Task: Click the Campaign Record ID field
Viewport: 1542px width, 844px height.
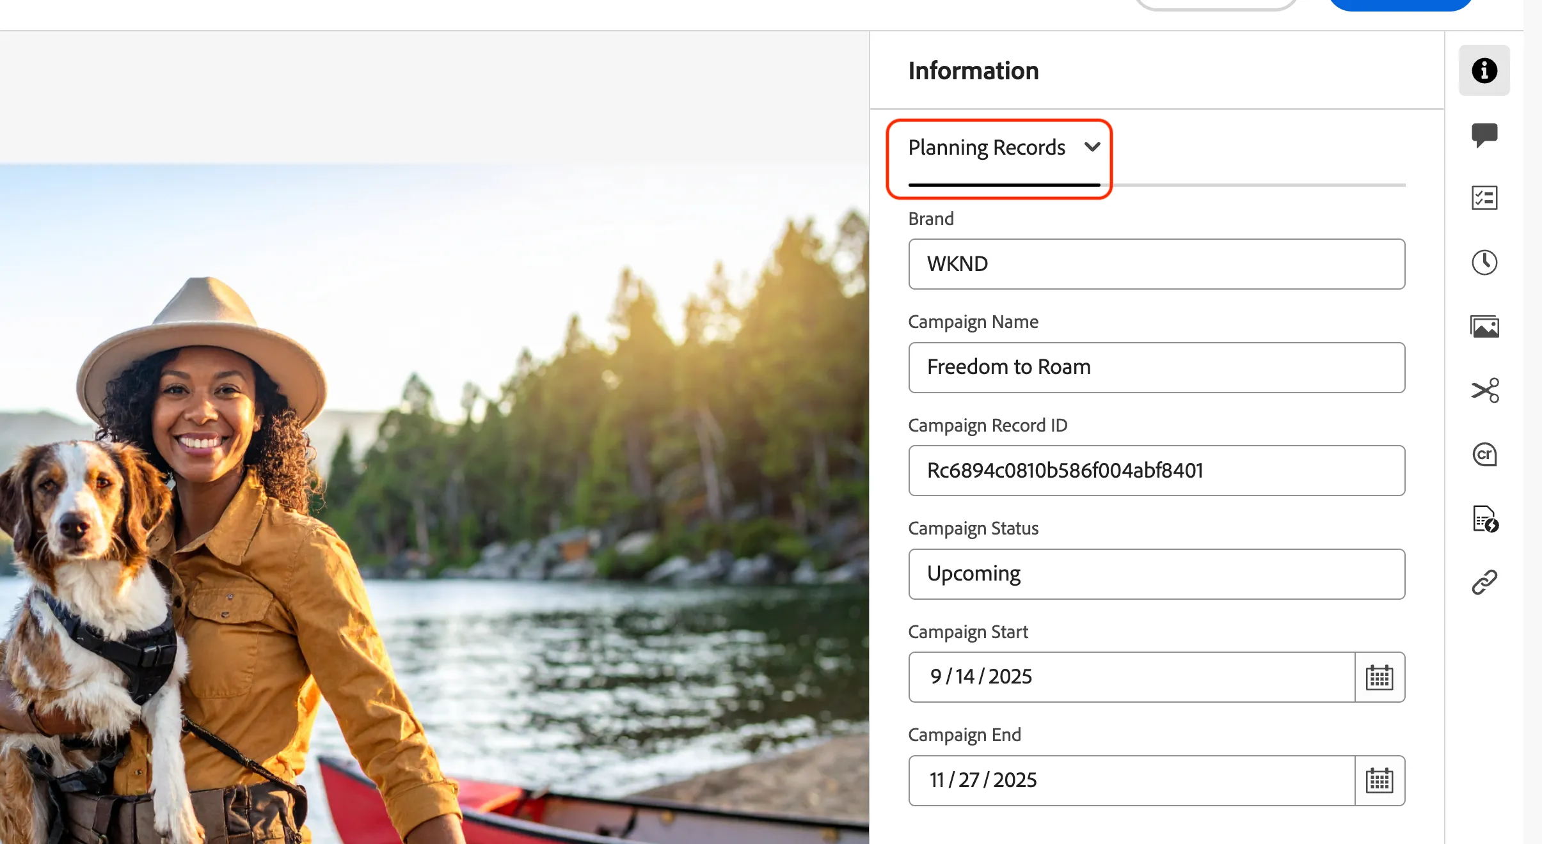Action: pyautogui.click(x=1156, y=471)
